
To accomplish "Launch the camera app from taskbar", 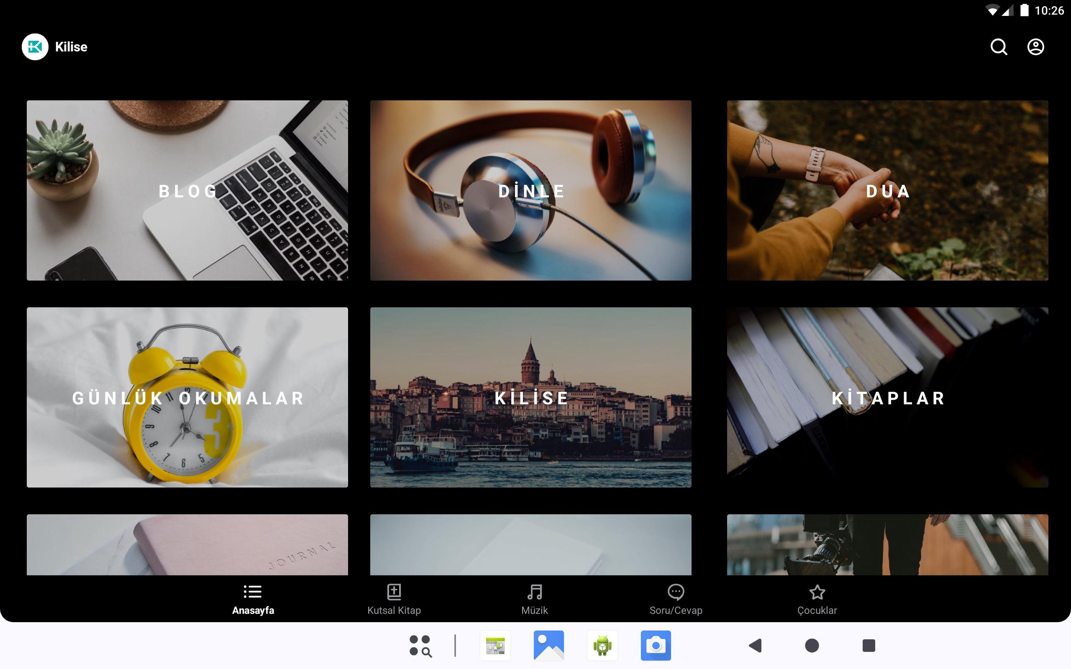I will click(x=656, y=646).
